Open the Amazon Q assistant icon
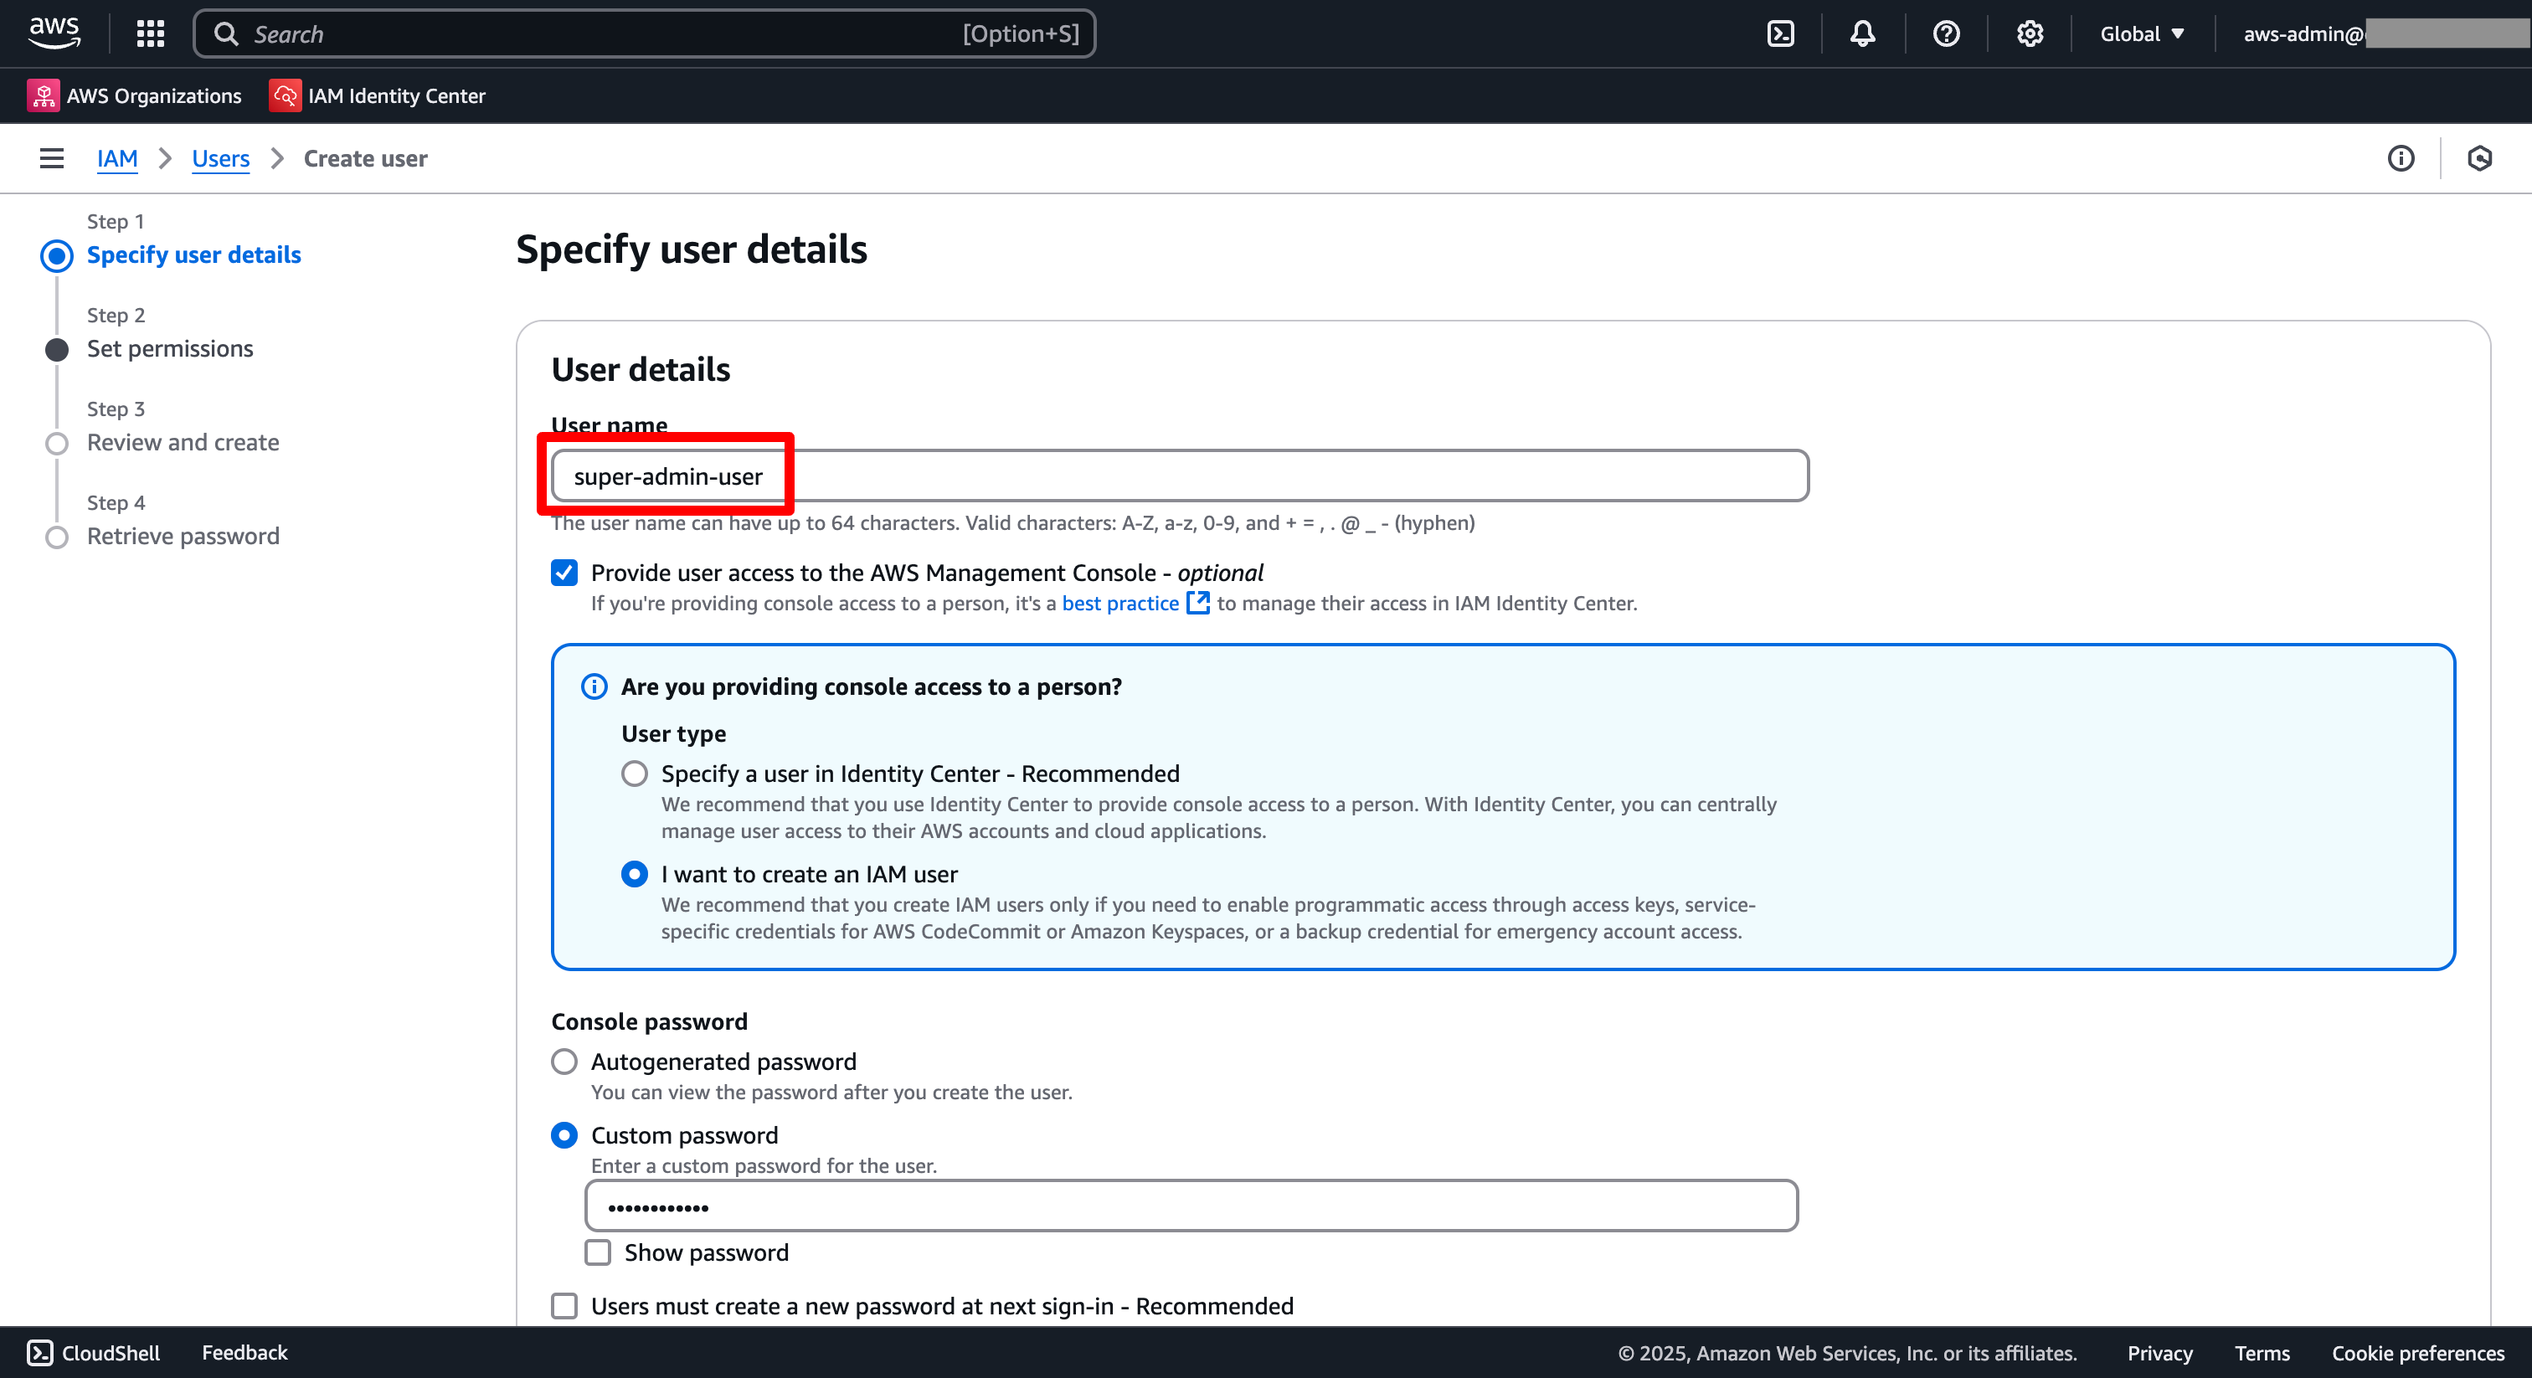Screen dimensions: 2532x1378 coord(2481,158)
